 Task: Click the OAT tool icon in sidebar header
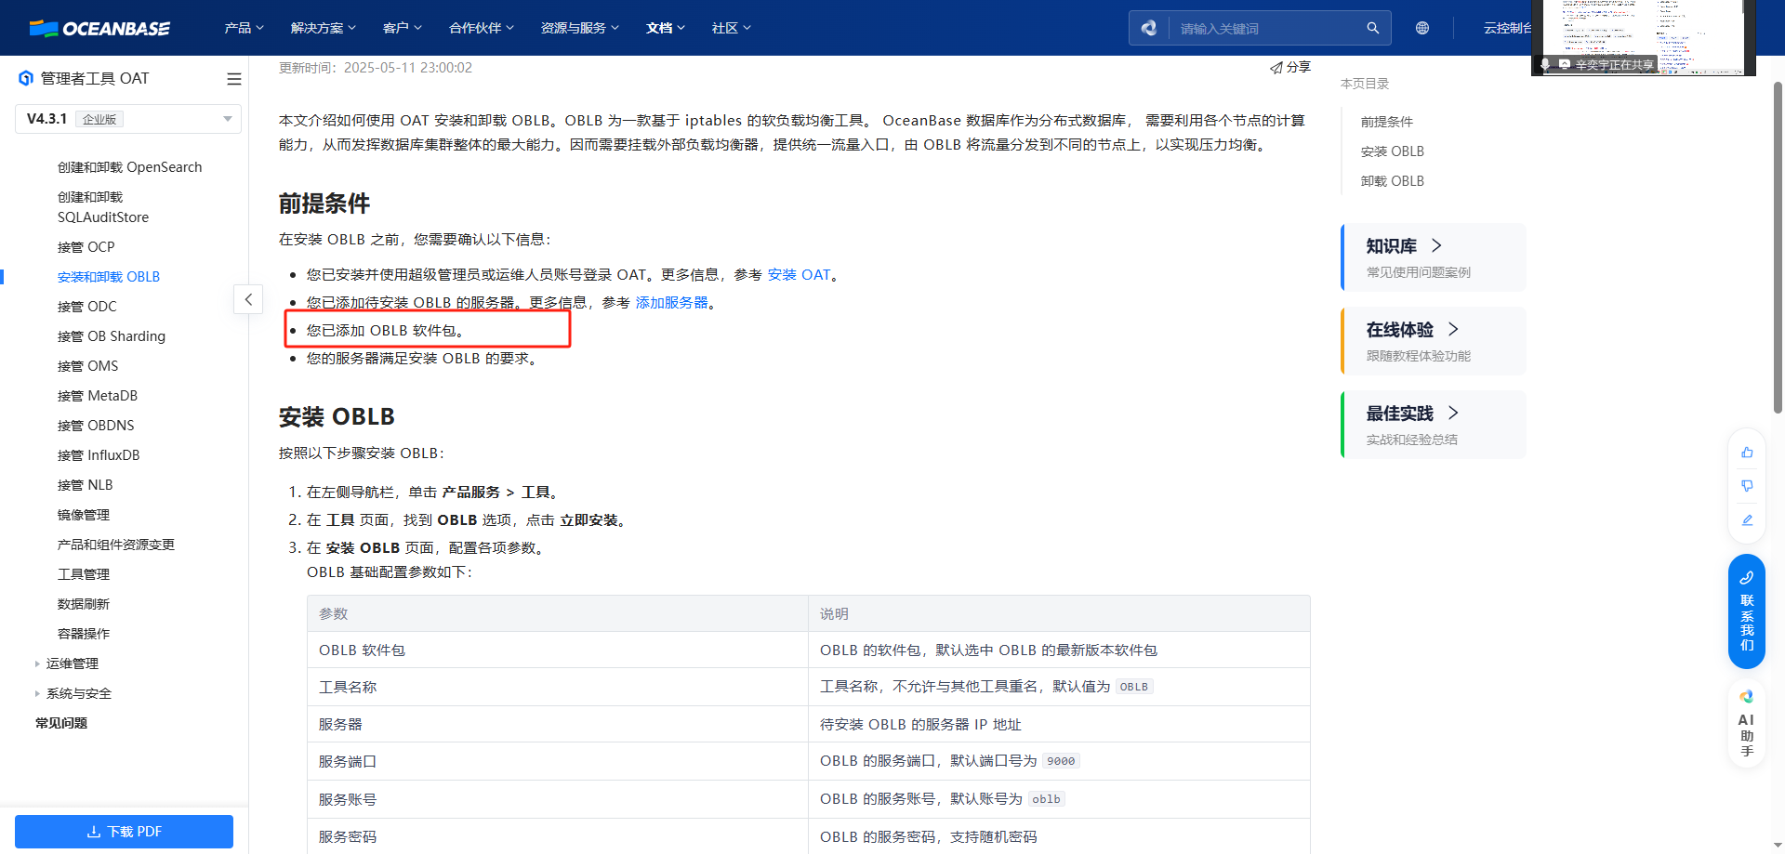point(26,78)
